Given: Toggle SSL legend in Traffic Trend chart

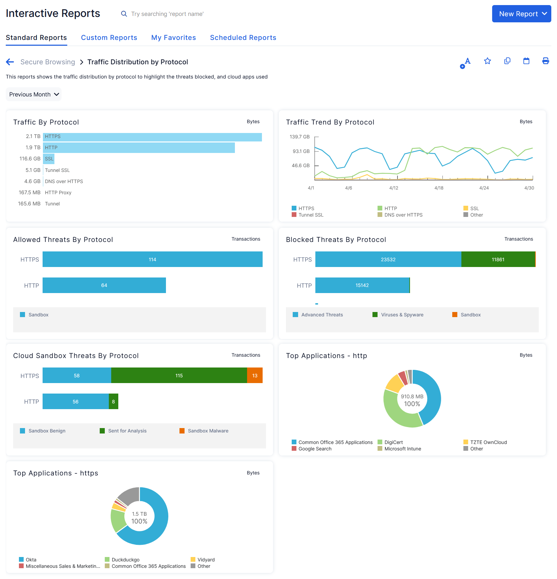Looking at the screenshot, I should 471,208.
